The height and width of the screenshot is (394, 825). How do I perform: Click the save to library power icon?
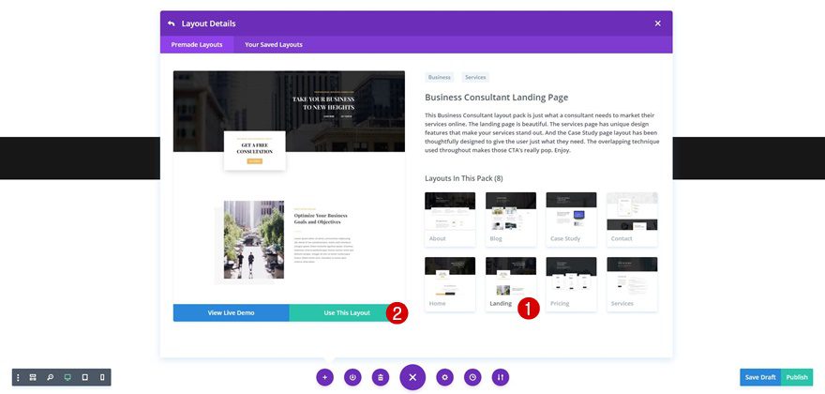click(x=352, y=377)
